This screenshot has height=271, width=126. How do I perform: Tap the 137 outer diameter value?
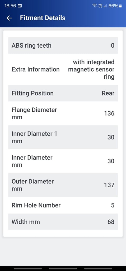(109, 185)
